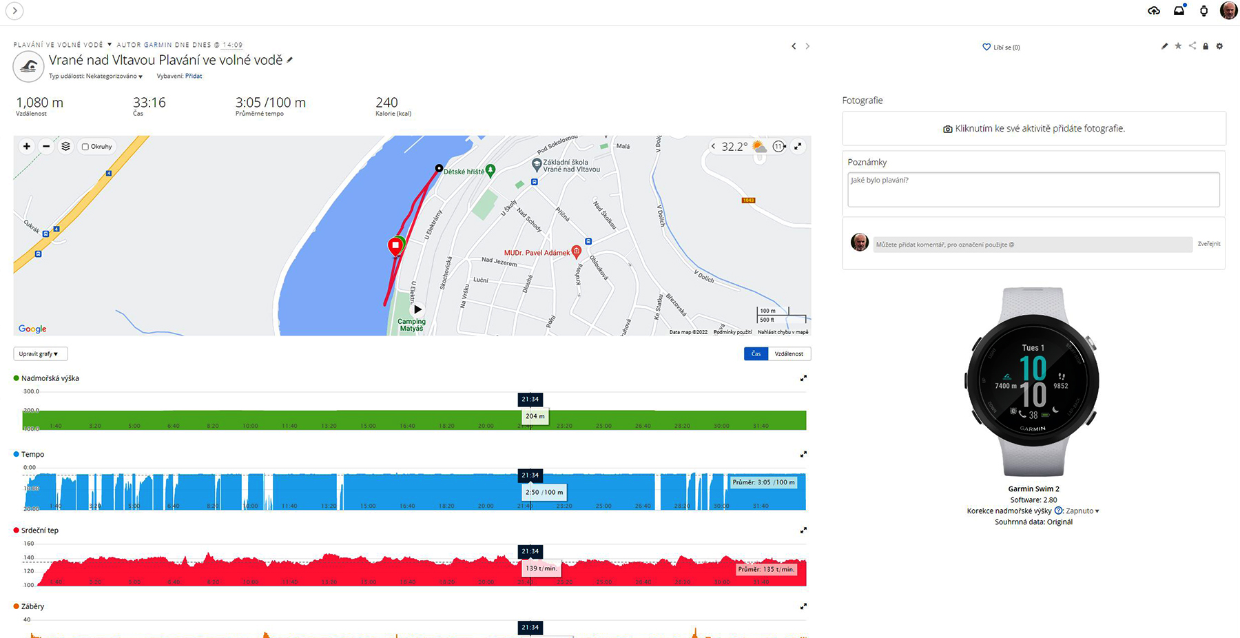Open the map layers selector
The width and height of the screenshot is (1240, 638).
click(65, 146)
